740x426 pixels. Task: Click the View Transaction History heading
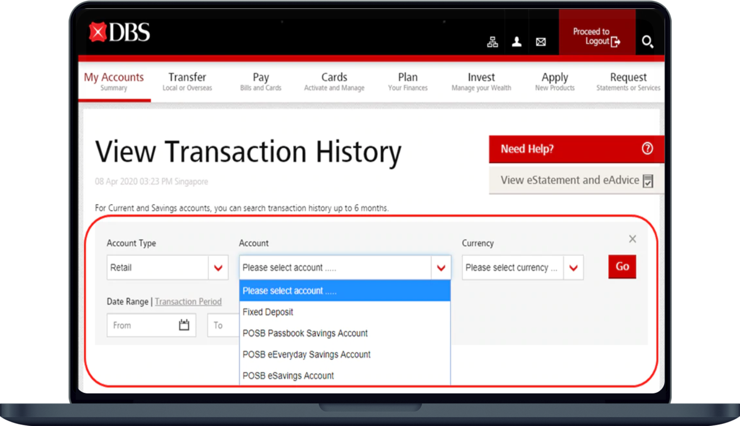point(248,152)
